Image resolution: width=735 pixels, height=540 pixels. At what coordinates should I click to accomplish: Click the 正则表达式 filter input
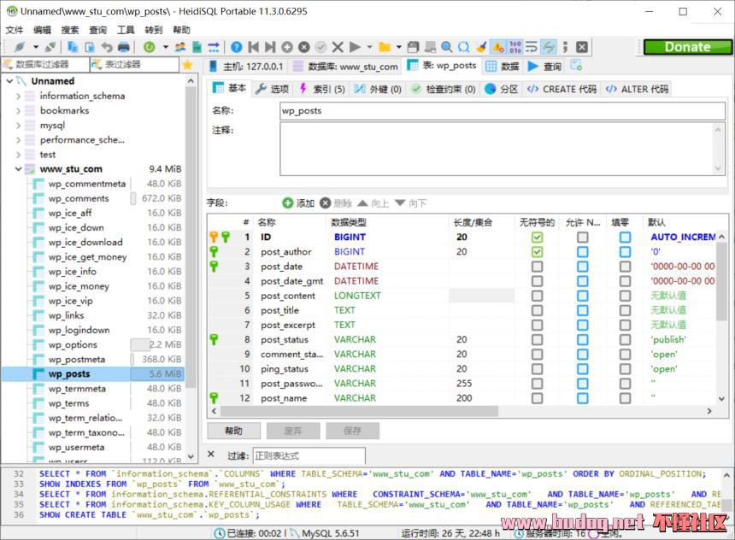point(309,455)
